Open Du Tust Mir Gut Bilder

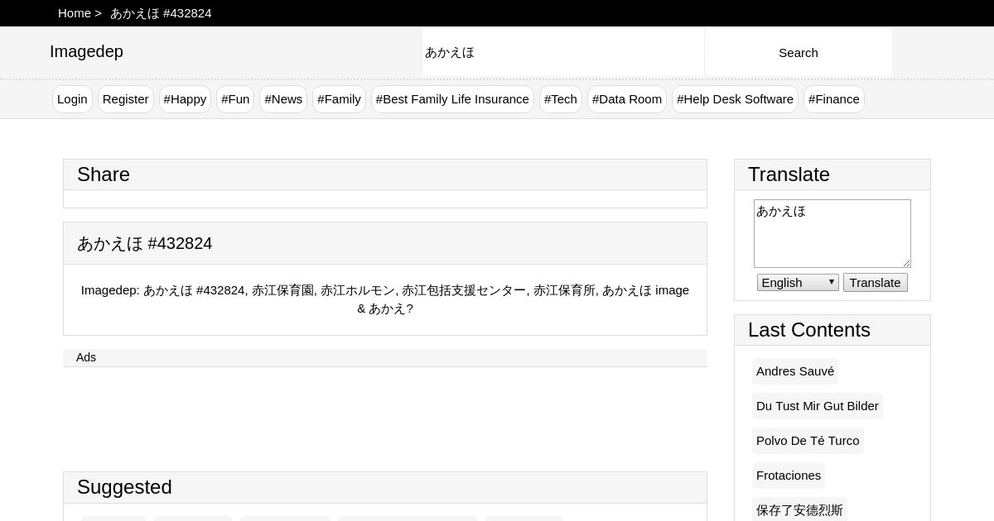pos(818,406)
